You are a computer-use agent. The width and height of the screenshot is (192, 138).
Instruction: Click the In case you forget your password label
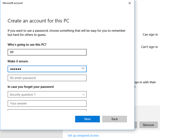[31, 87]
